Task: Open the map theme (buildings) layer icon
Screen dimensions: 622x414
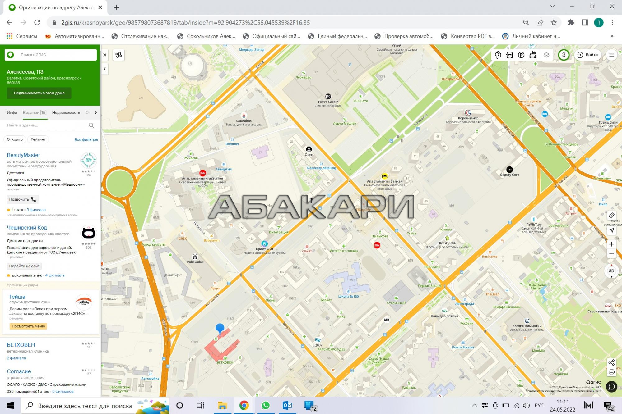Action: click(x=498, y=55)
